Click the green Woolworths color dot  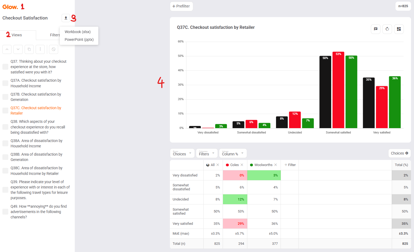click(252, 165)
